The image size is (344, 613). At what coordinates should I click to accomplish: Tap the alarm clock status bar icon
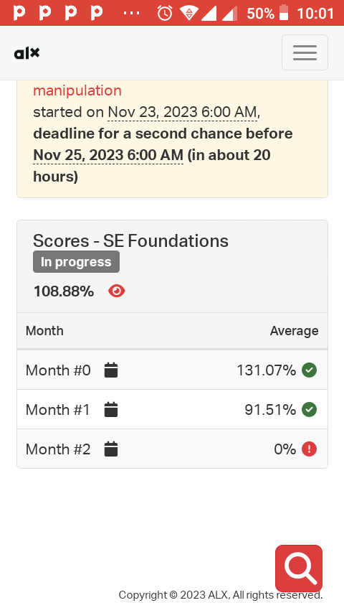(x=164, y=14)
